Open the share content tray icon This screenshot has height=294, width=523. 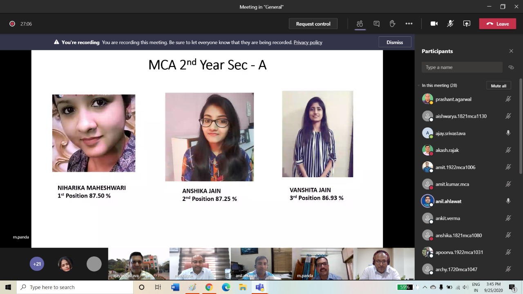point(467,24)
